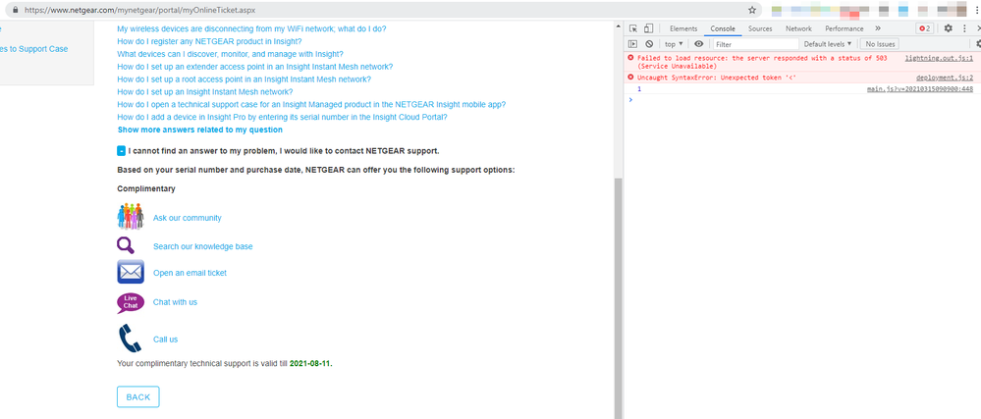
Task: Click the console prompt input line
Action: (x=804, y=100)
